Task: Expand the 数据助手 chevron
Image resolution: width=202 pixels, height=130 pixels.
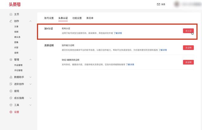Action: 30,77
